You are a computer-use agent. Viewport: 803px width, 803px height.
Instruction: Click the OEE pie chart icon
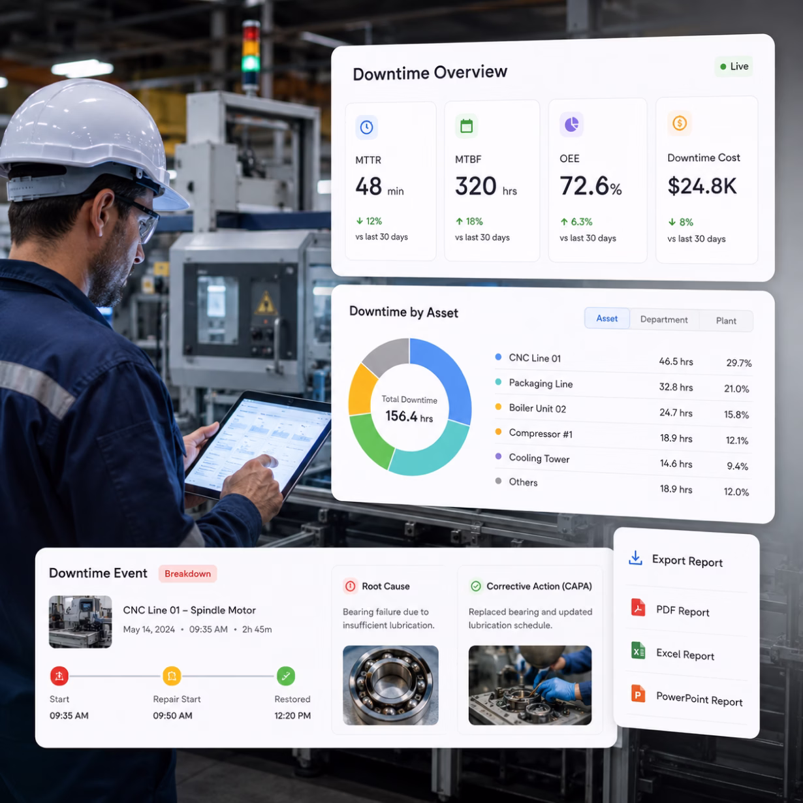[x=571, y=124]
